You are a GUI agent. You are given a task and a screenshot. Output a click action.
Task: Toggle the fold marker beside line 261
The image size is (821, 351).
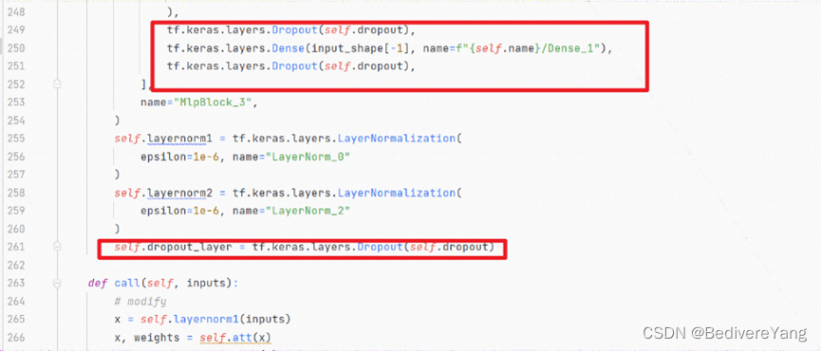pyautogui.click(x=58, y=247)
